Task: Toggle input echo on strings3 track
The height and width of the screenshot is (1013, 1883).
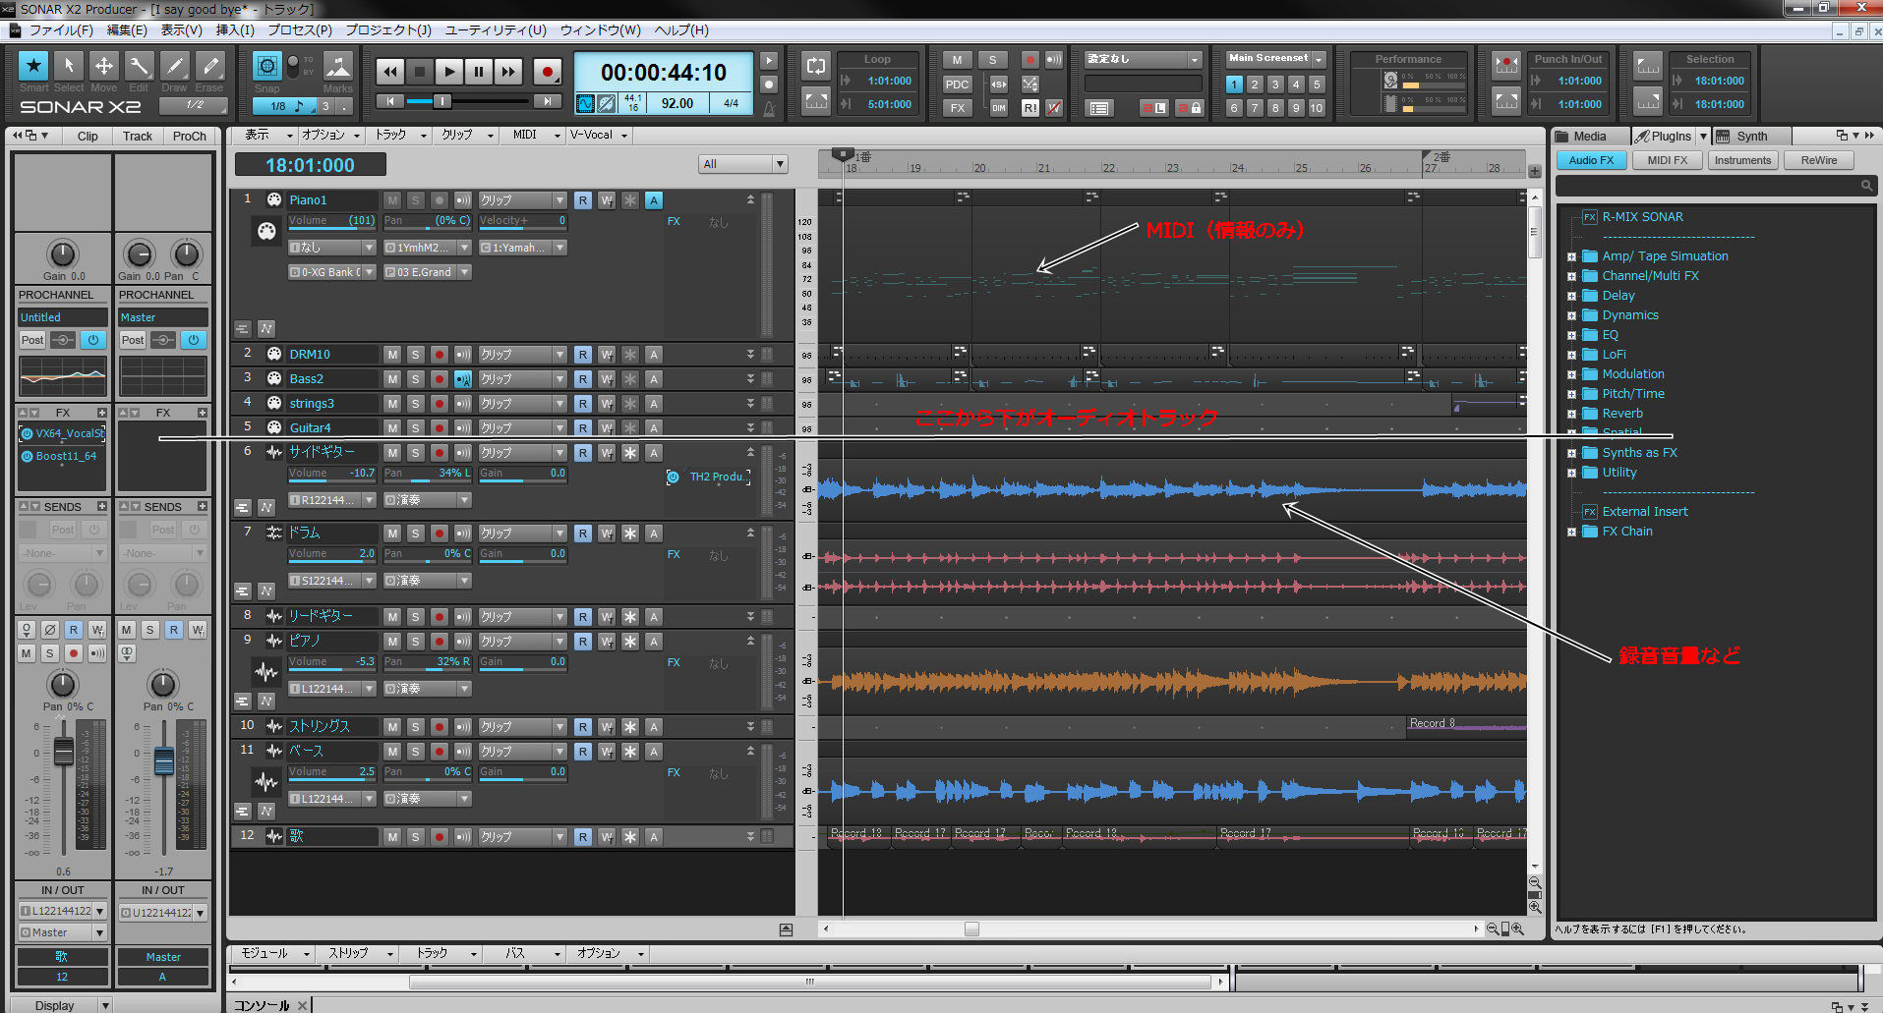Action: pos(463,404)
